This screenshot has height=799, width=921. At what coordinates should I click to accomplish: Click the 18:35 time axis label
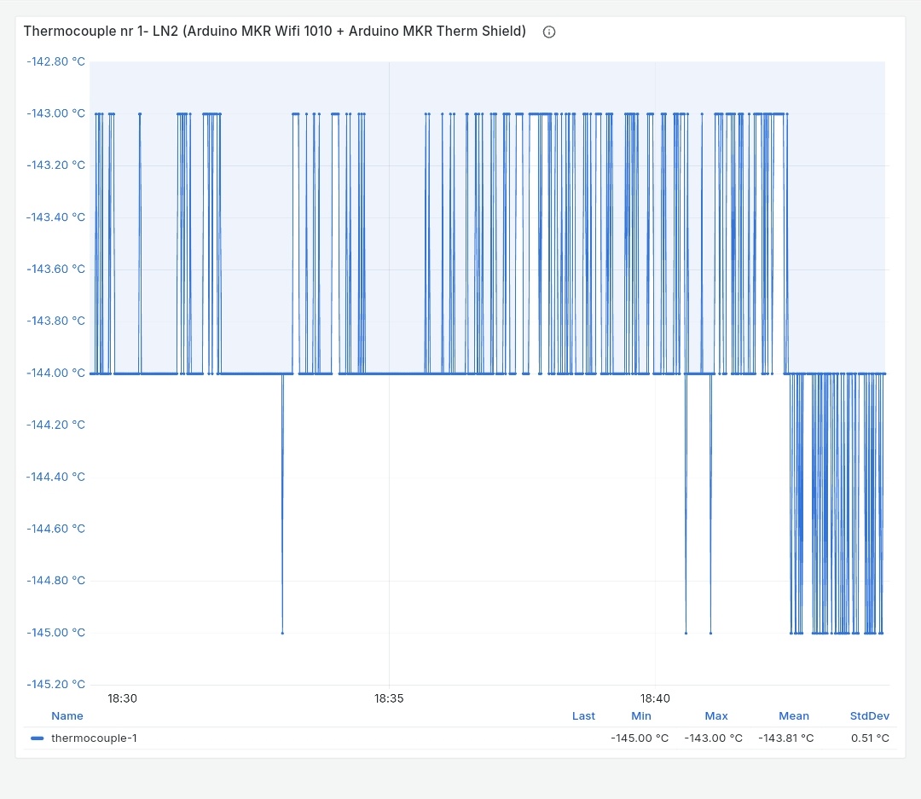pyautogui.click(x=389, y=698)
